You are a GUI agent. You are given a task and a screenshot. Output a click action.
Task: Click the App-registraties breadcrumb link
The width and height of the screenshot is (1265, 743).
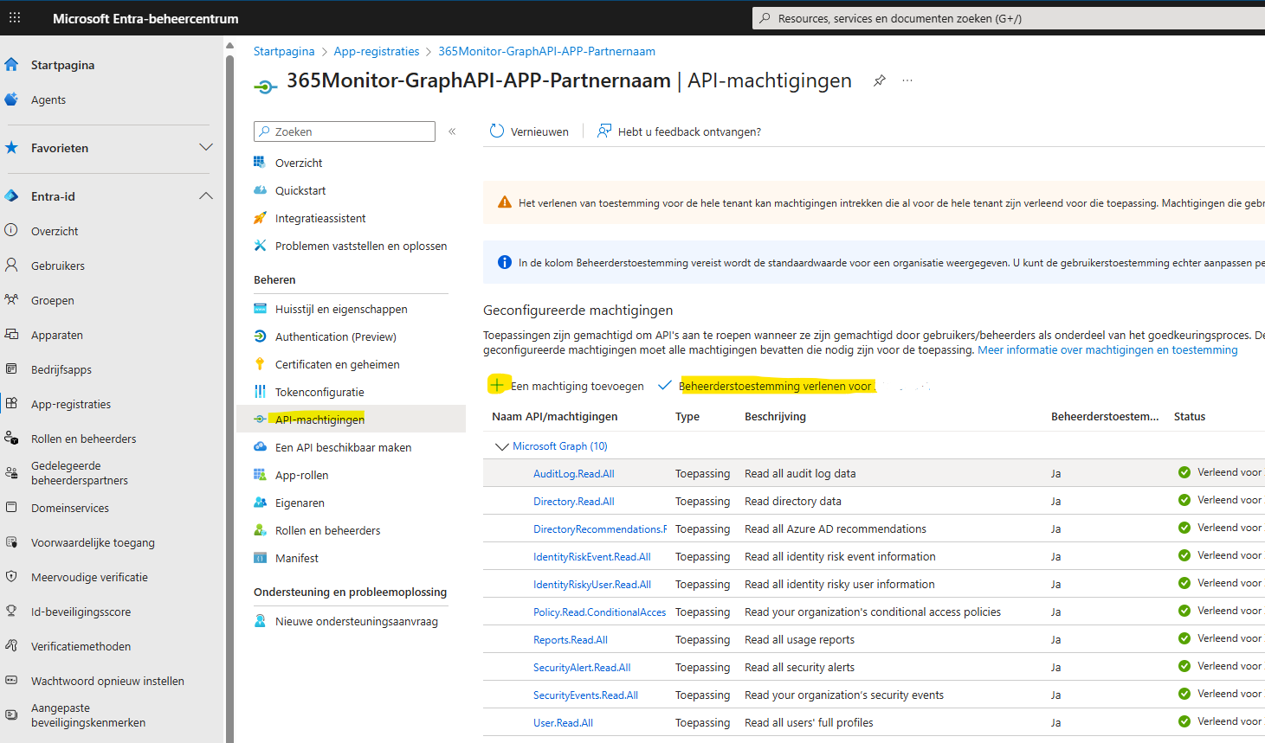coord(377,51)
